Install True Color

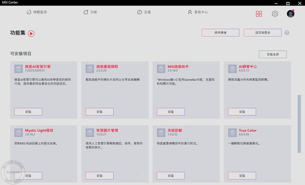tap(242, 176)
